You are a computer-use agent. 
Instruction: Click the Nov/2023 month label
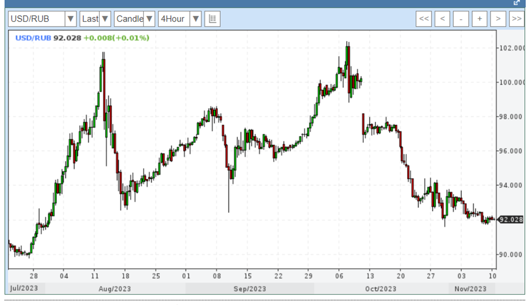[471, 289]
